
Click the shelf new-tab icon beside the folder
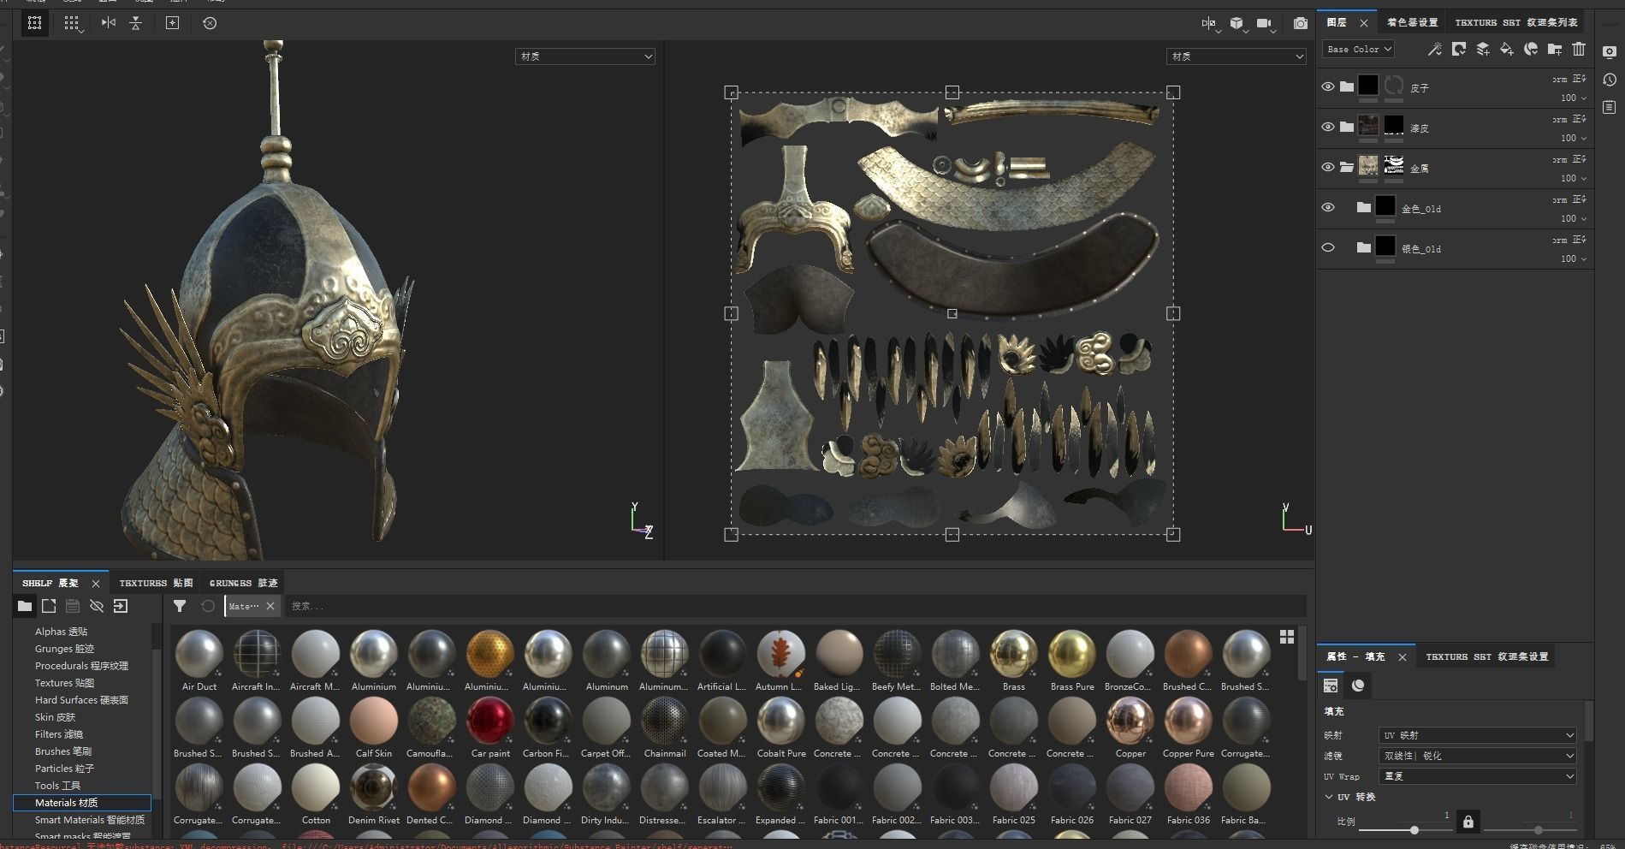tap(49, 606)
